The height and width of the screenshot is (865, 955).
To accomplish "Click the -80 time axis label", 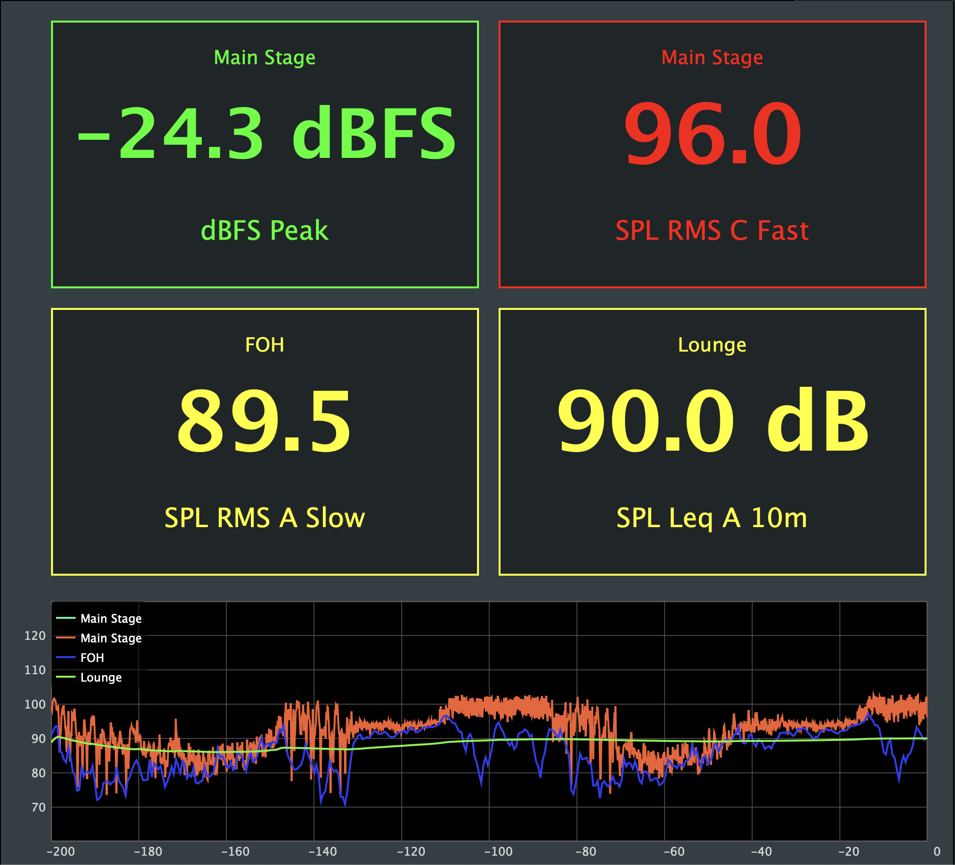I will click(586, 851).
